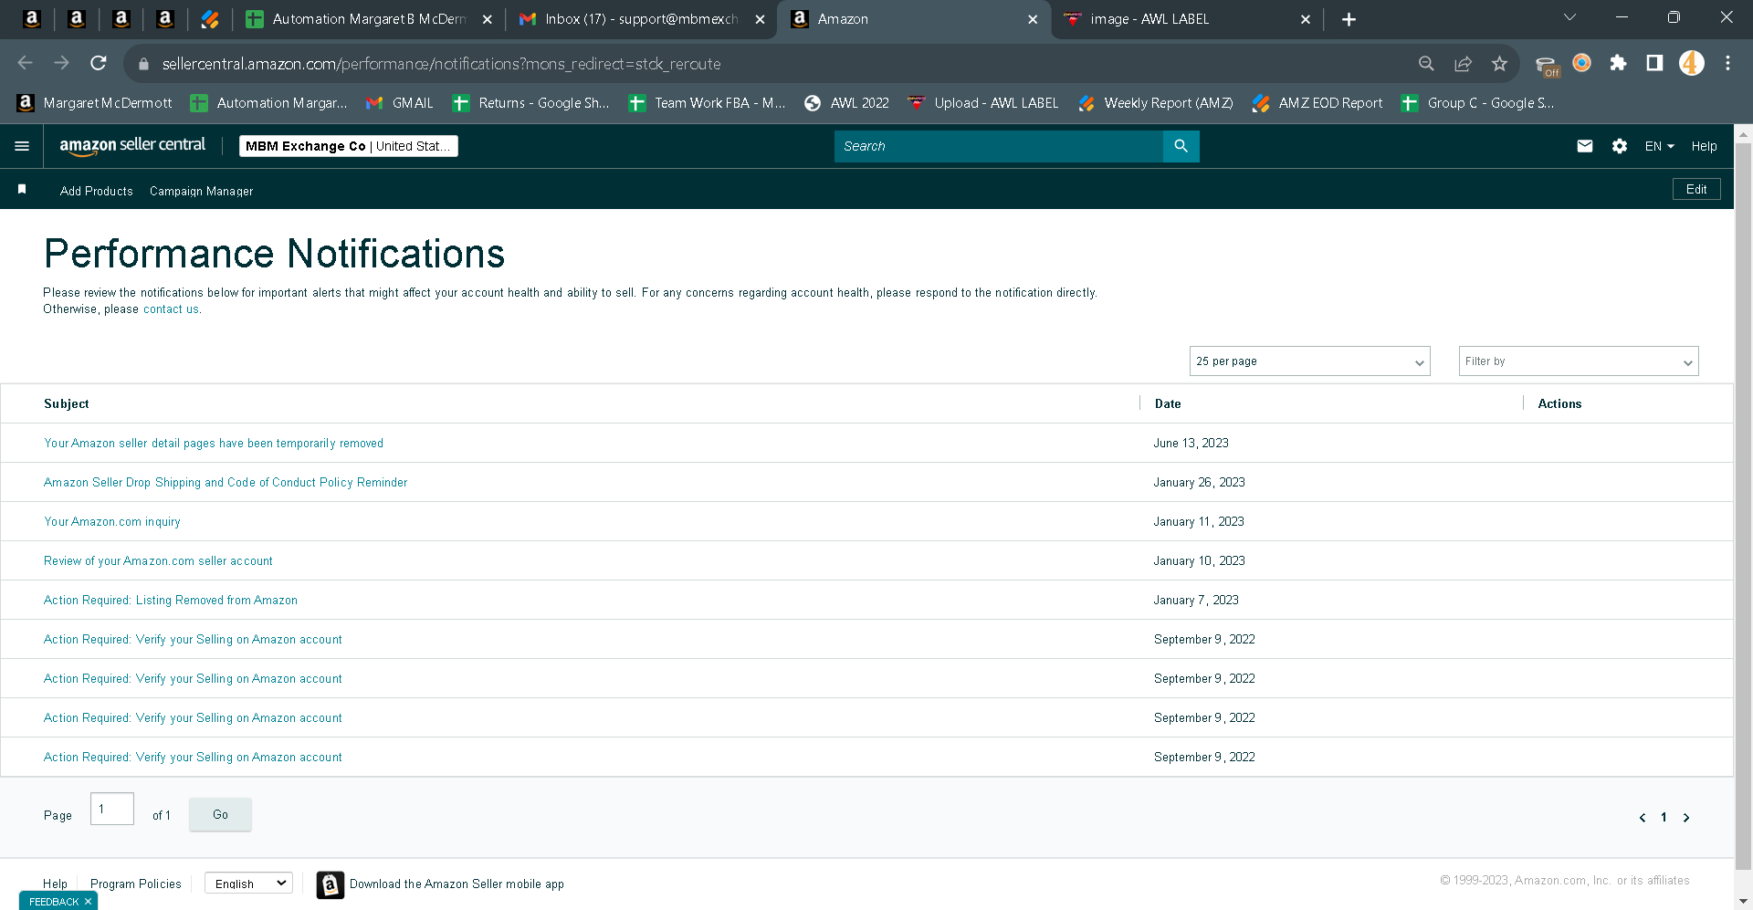Viewport: 1753px width, 910px height.
Task: Open the Upload - AWL LABEL bookmark
Action: pyautogui.click(x=983, y=103)
